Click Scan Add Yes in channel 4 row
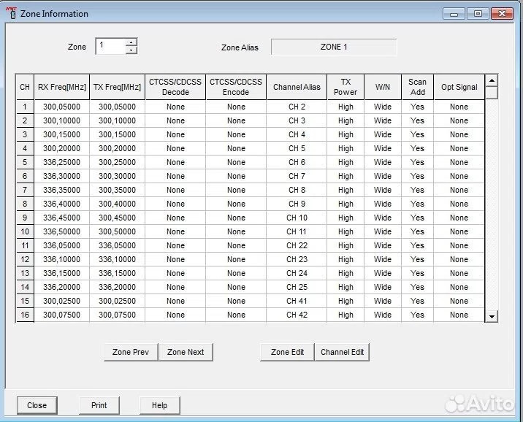Image resolution: width=523 pixels, height=422 pixels. click(x=417, y=148)
